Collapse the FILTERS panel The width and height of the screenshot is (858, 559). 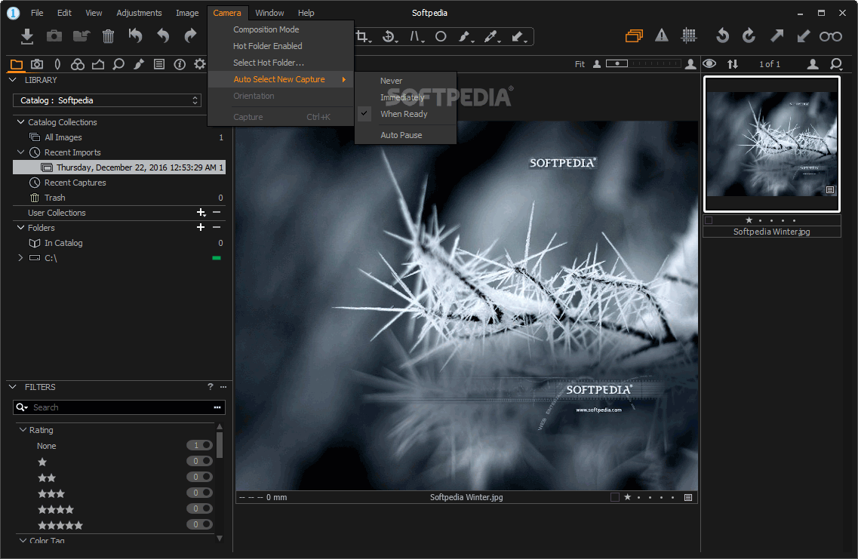(x=13, y=387)
